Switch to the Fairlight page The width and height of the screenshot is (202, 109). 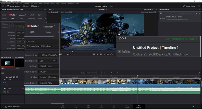coord(126,106)
